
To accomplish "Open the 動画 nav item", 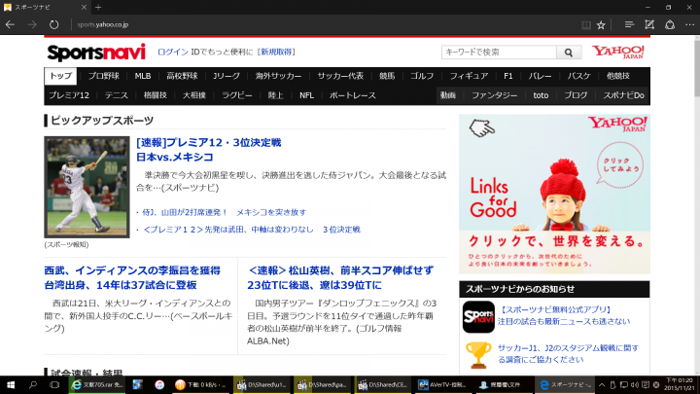I will click(x=448, y=95).
